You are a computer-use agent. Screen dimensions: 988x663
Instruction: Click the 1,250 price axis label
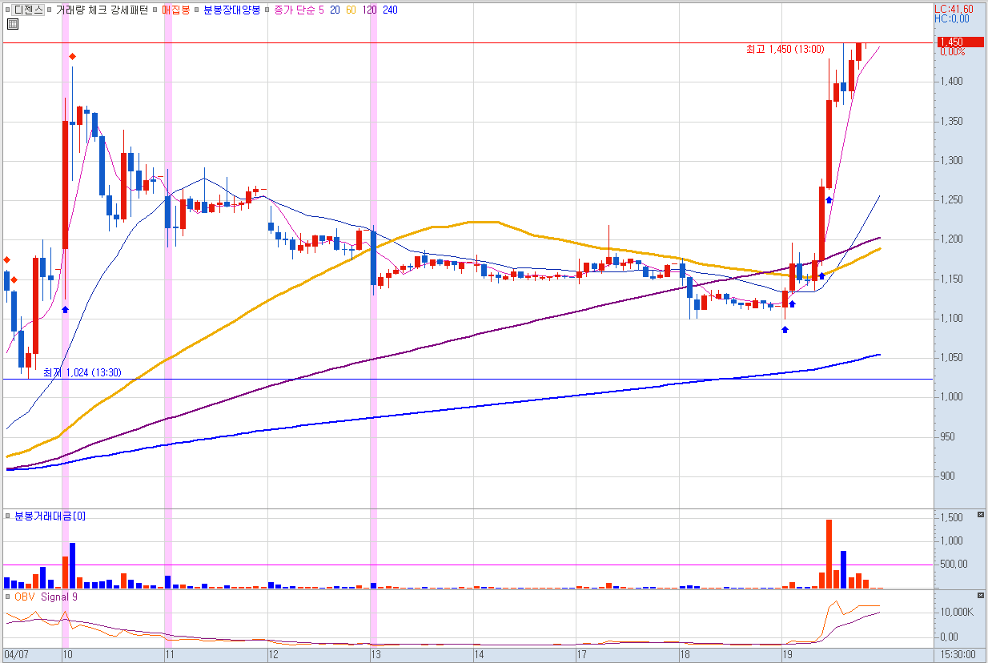pos(951,200)
